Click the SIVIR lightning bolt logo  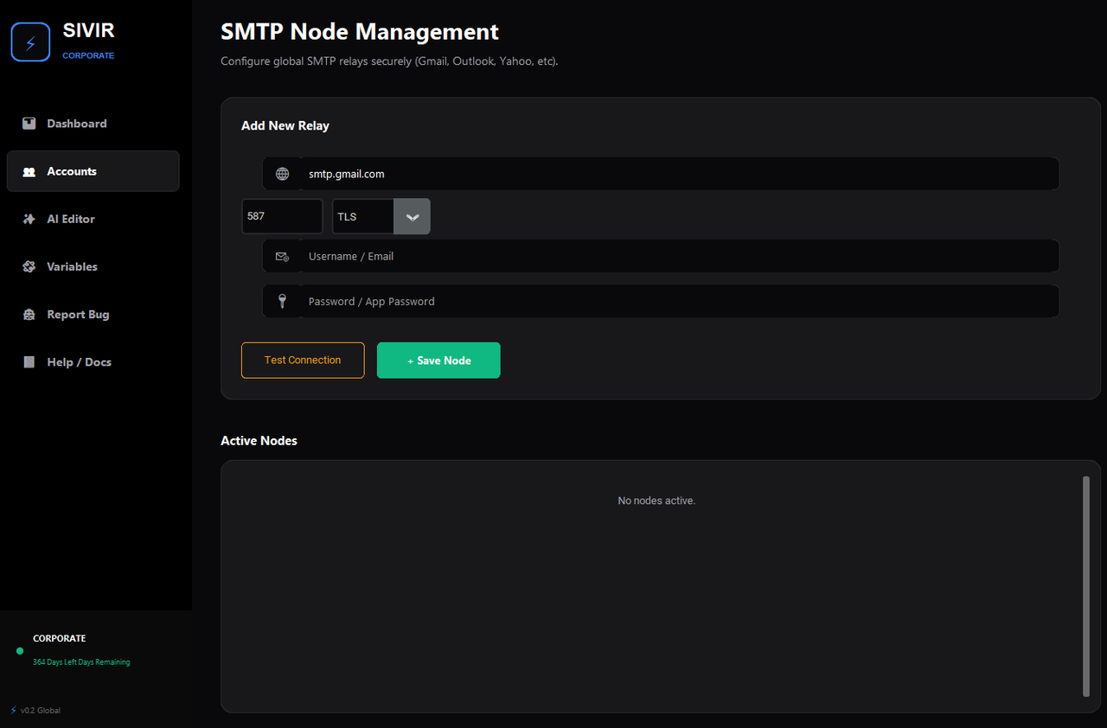tap(30, 42)
